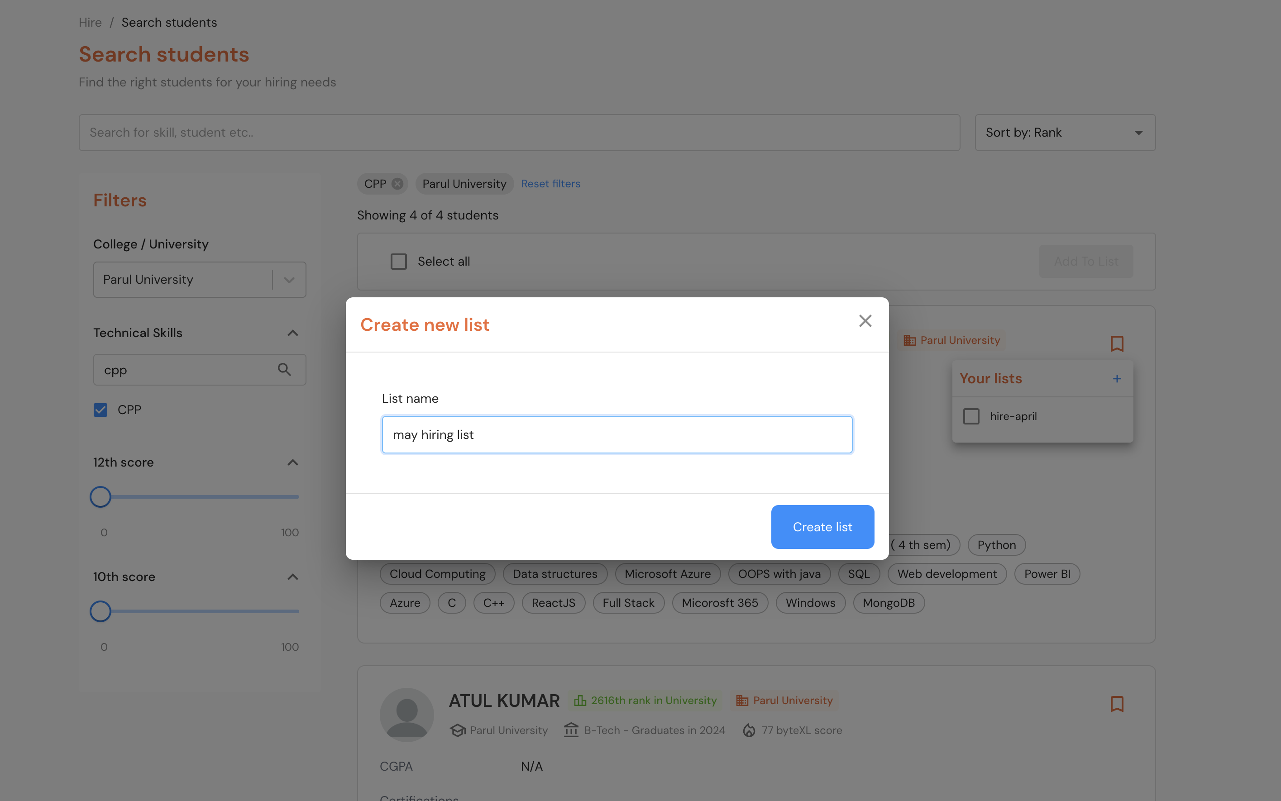Click the search icon in Technical Skills
The image size is (1281, 801).
click(x=284, y=370)
